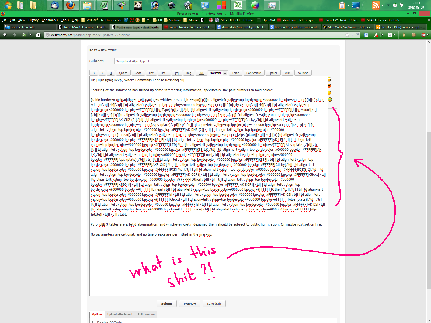431x323 pixels.
Task: Open the yellow folder's dropdown arrow
Action: point(39,5)
